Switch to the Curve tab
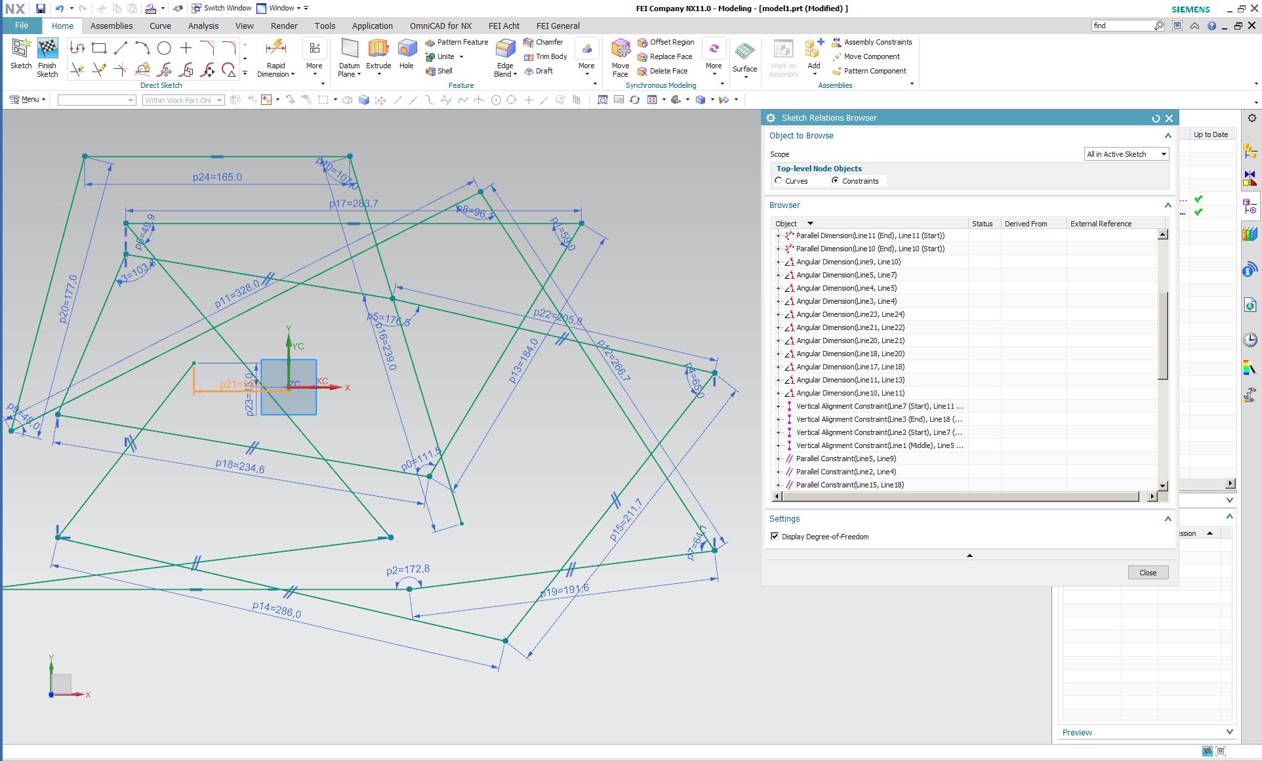Viewport: 1262px width, 761px height. [160, 26]
